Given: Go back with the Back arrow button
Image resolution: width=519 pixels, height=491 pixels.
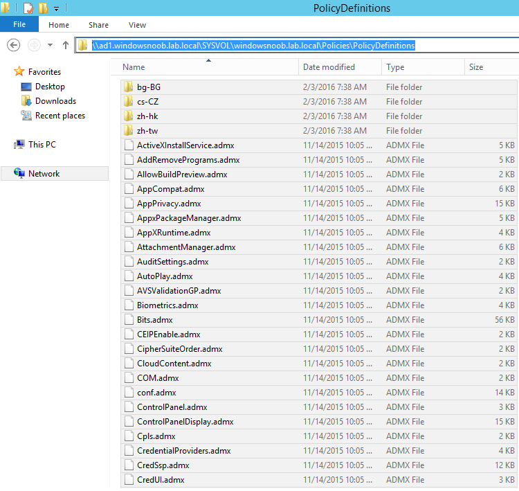Looking at the screenshot, I should 14,45.
